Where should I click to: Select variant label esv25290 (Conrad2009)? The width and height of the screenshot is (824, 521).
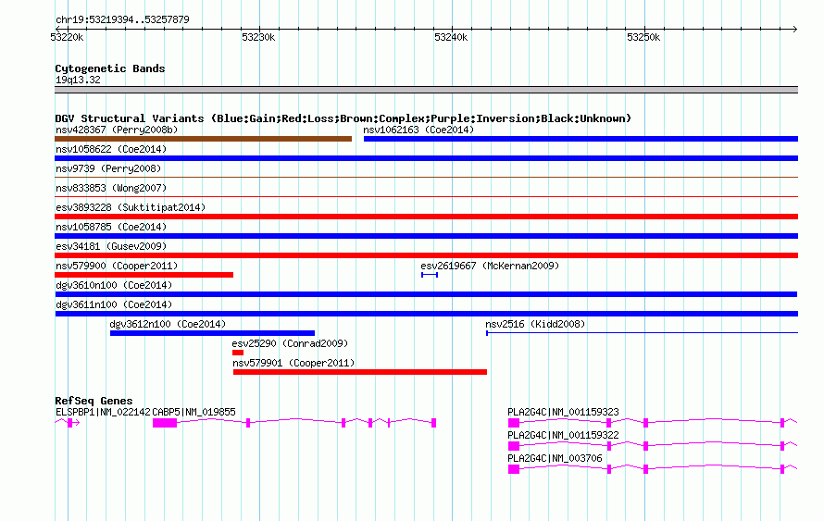click(x=290, y=343)
